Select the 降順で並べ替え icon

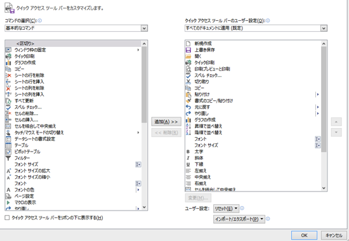pos(188,133)
